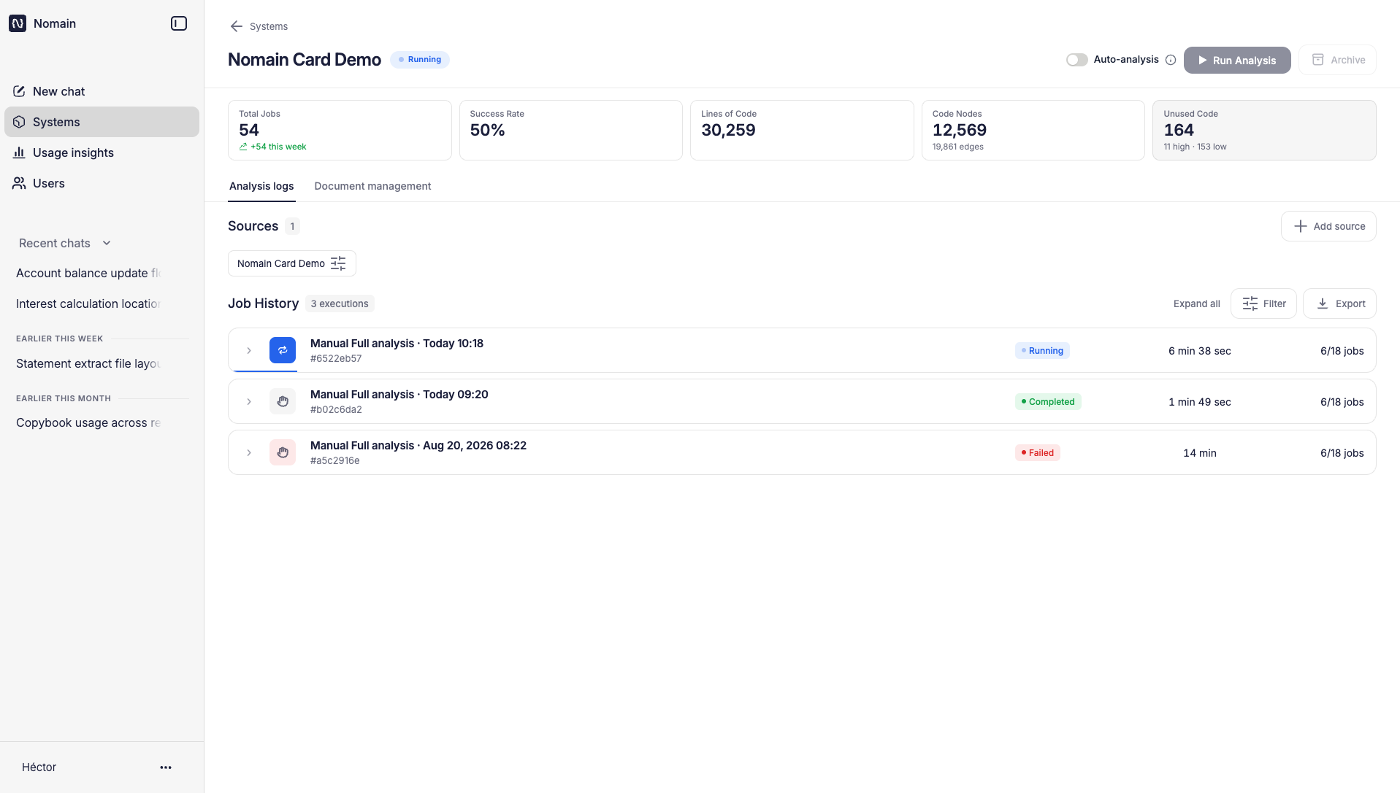Open Usage insights in the sidebar
The image size is (1400, 793).
(x=102, y=152)
